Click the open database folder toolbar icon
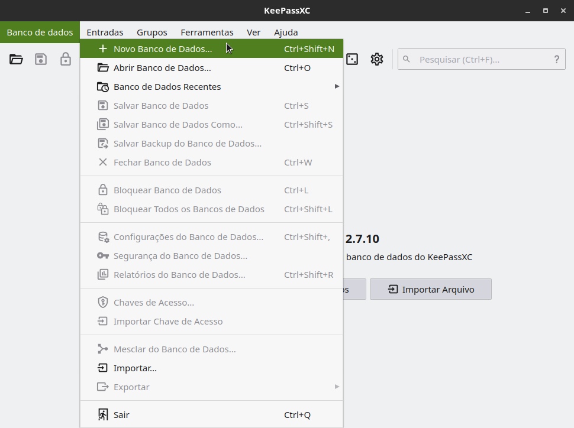Viewport: 574px width, 428px height. click(x=16, y=59)
